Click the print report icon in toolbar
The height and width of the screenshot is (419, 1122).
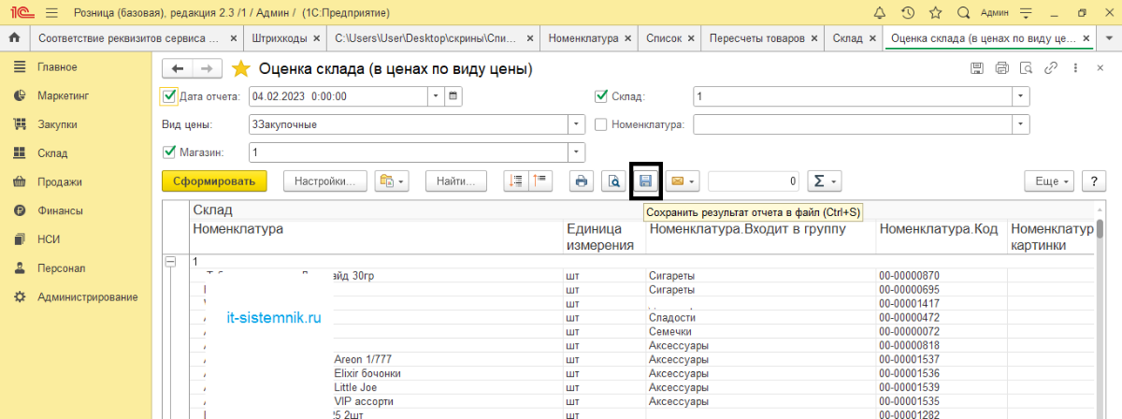(582, 181)
